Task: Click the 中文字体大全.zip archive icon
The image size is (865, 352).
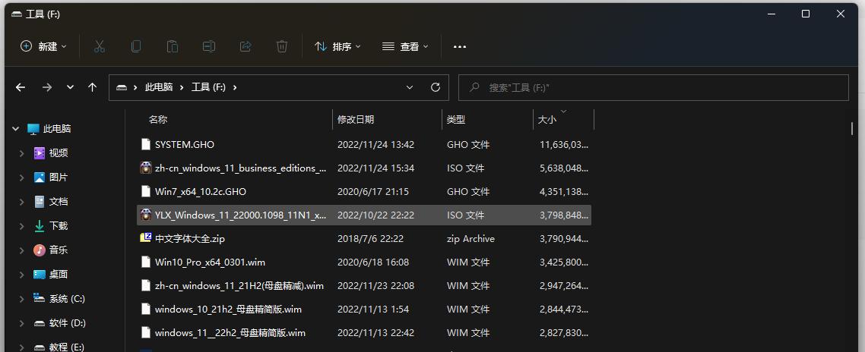Action: click(x=146, y=238)
